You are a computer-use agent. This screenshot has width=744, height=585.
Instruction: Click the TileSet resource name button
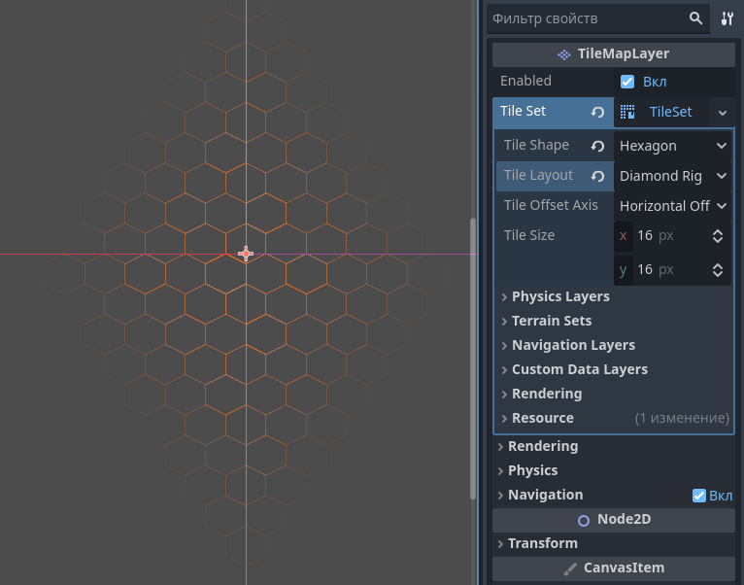click(661, 112)
